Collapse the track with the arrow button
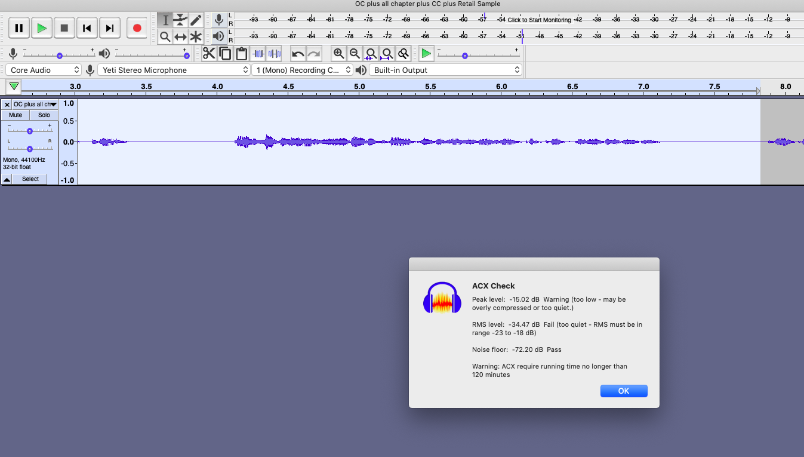 7,179
